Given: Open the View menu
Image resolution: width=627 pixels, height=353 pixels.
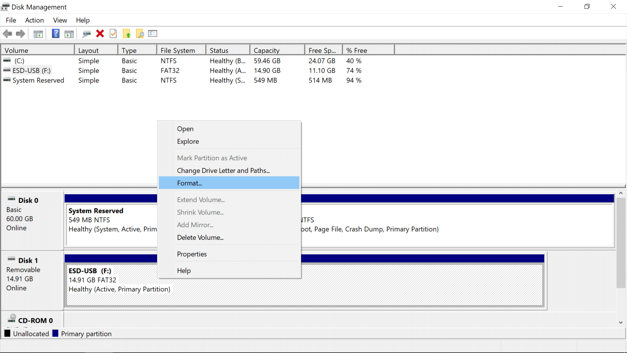Looking at the screenshot, I should pos(60,20).
